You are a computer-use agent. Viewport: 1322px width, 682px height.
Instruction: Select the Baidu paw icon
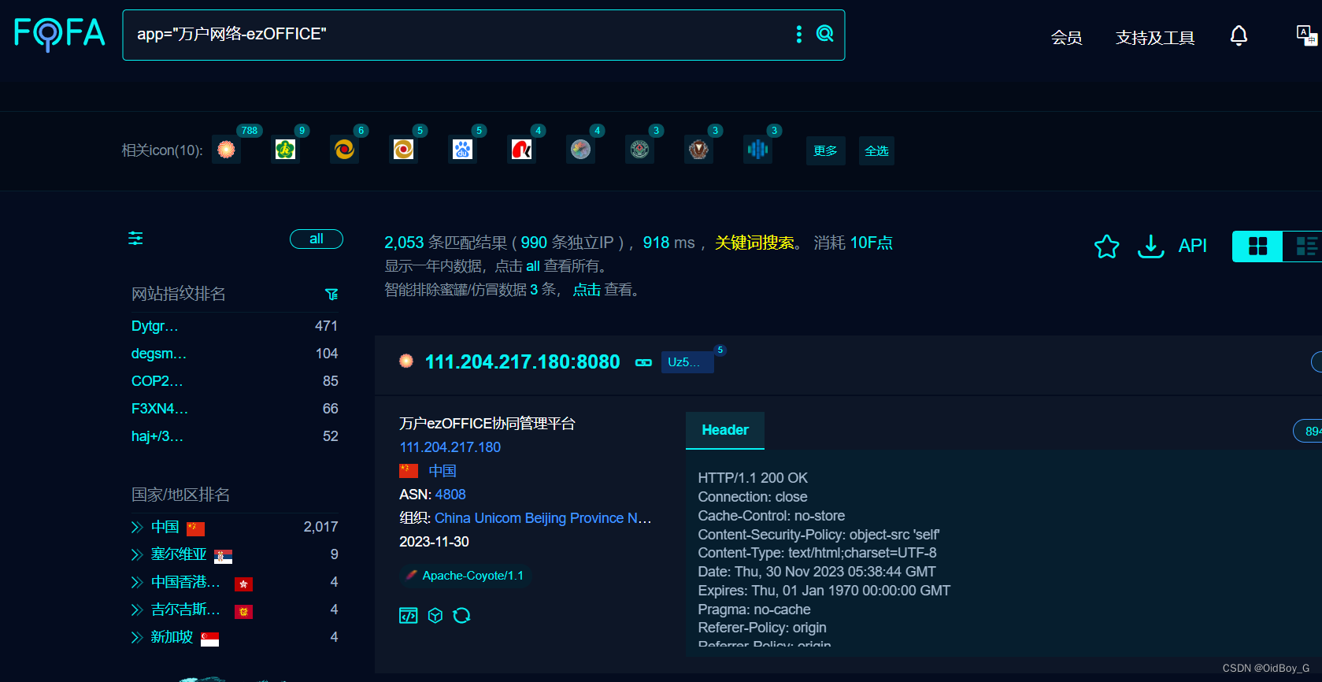[x=462, y=150]
